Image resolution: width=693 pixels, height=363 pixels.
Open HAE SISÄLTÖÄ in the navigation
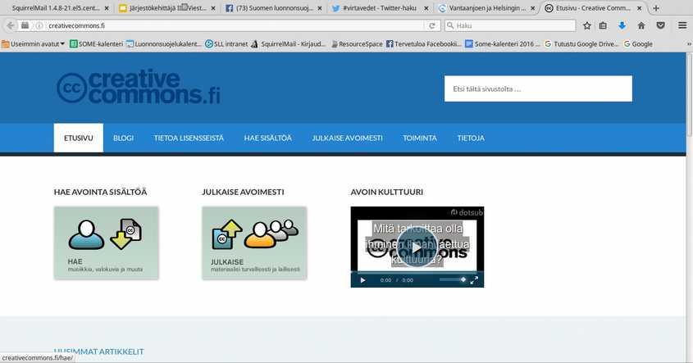tap(268, 138)
